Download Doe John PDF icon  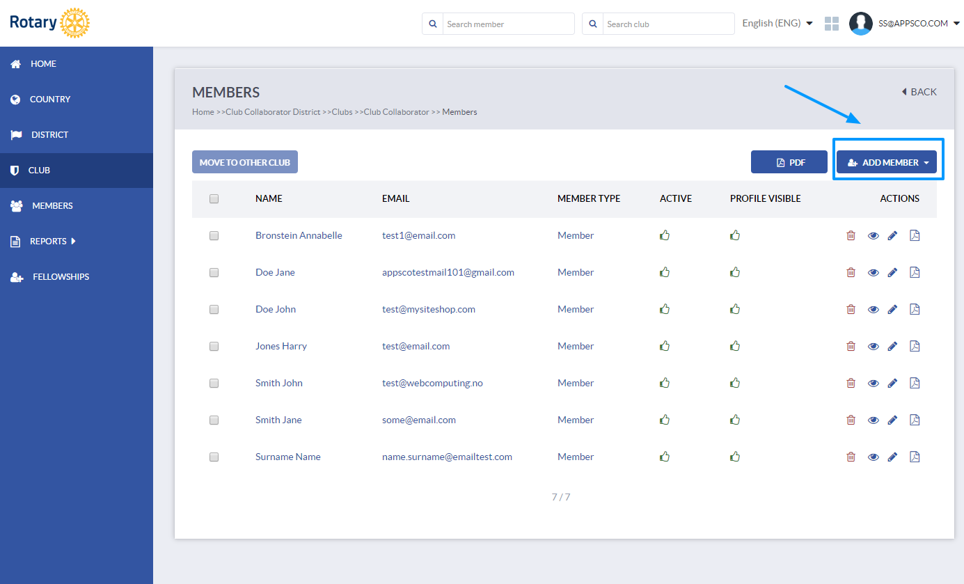(x=915, y=309)
